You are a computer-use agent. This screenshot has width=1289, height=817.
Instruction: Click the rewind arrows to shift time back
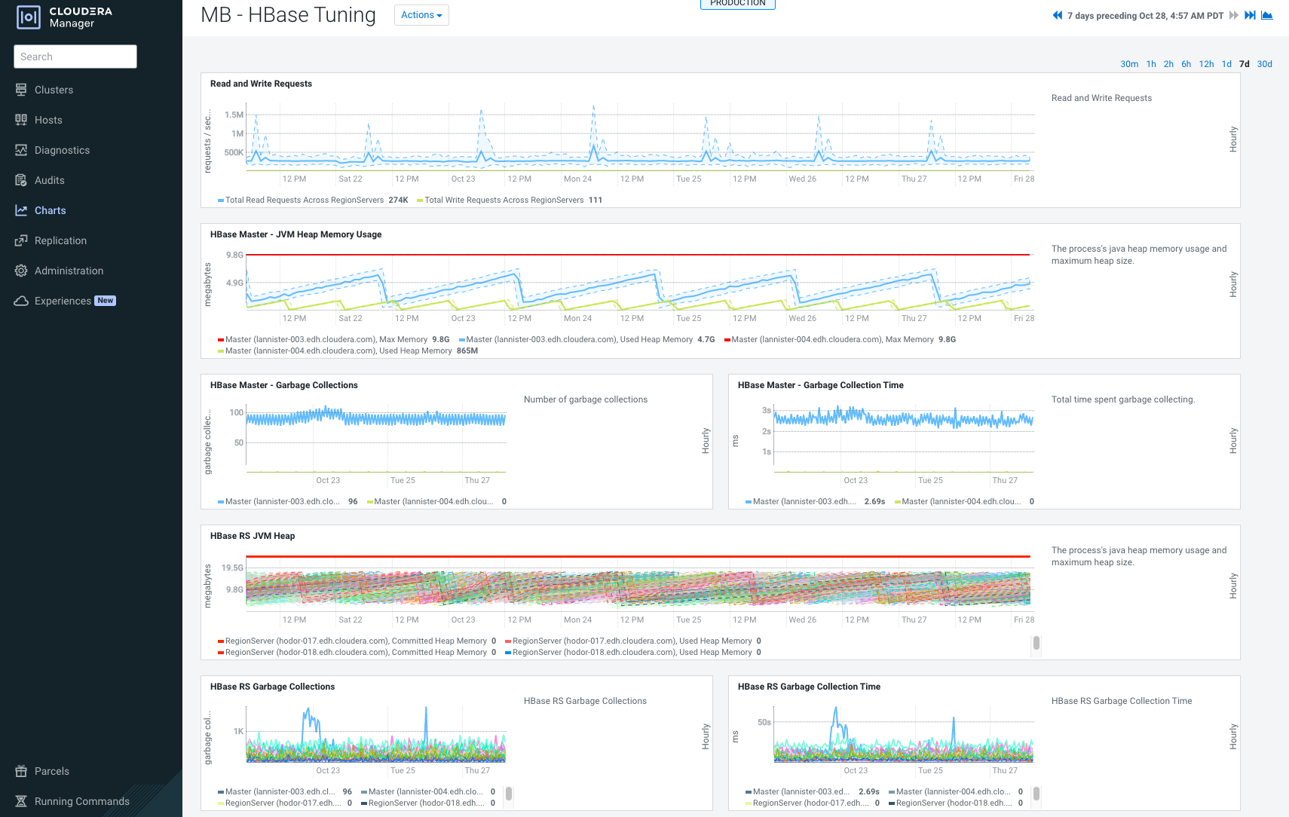[x=1058, y=15]
